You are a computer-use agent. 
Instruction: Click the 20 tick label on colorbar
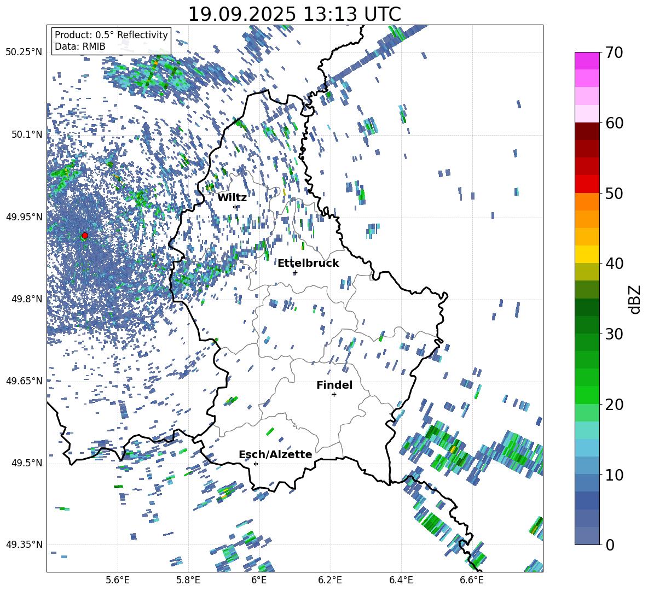(614, 404)
